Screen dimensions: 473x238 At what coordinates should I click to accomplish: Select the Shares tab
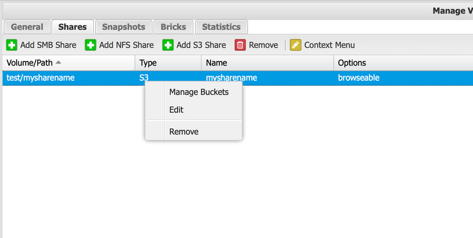tap(72, 27)
